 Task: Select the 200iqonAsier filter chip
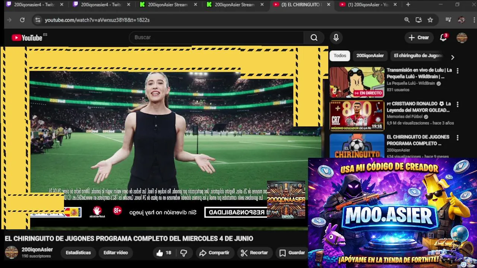370,55
